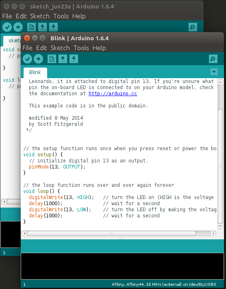This screenshot has height=289, width=226.
Task: Click vertical scrollbar thumb in Blink editor
Action: point(220,166)
